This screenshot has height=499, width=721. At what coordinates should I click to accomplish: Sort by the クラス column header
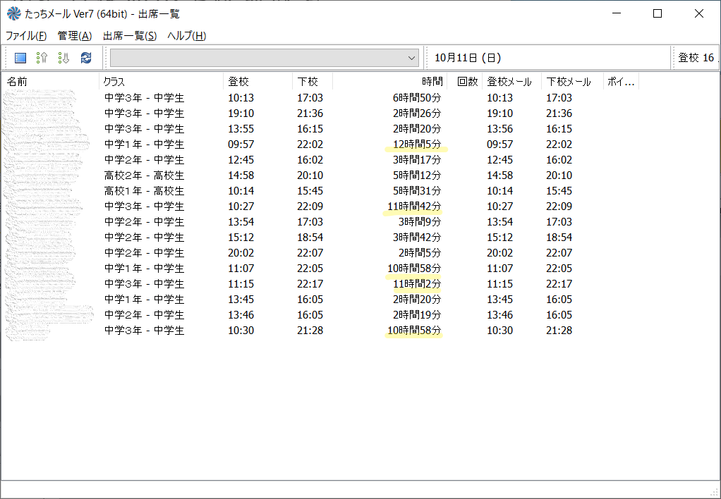click(x=161, y=82)
